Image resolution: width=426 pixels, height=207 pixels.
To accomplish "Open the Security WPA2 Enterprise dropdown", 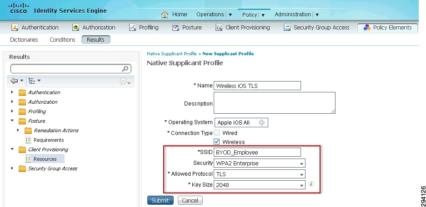I will 260,163.
